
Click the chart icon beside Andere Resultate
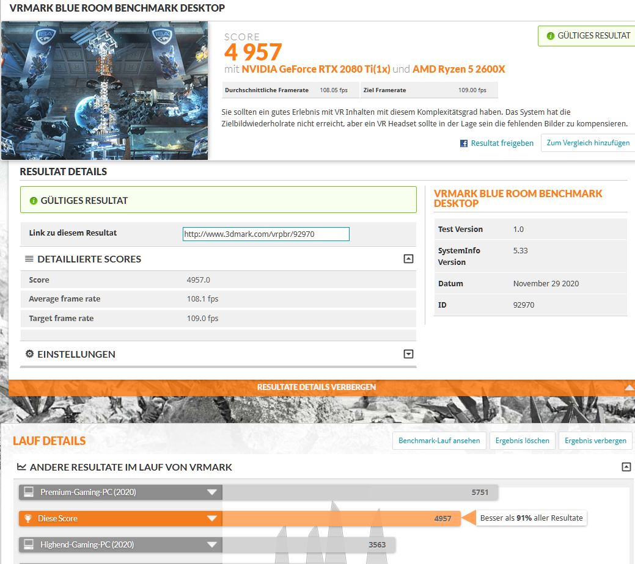coord(21,467)
